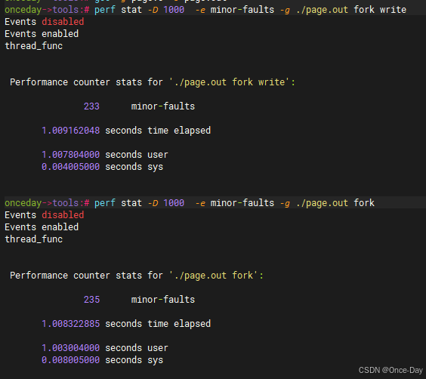This screenshot has height=379, width=426.
Task: Click '1.007804000' seconds user value
Action: pos(71,155)
